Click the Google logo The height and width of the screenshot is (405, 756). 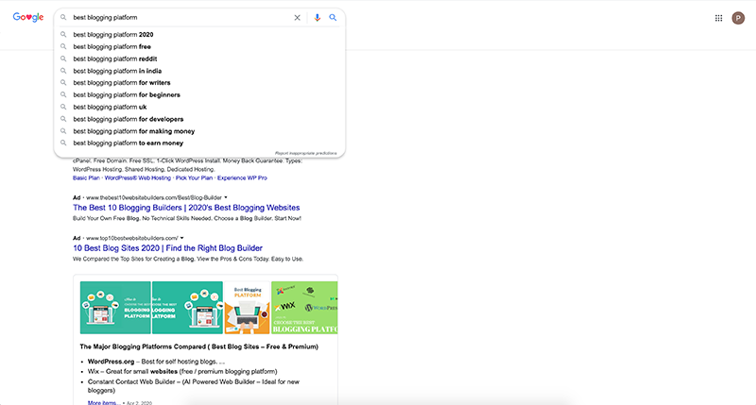[28, 17]
